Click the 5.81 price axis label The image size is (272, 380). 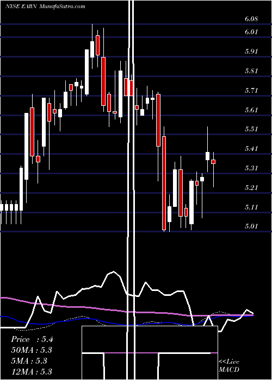point(251,71)
